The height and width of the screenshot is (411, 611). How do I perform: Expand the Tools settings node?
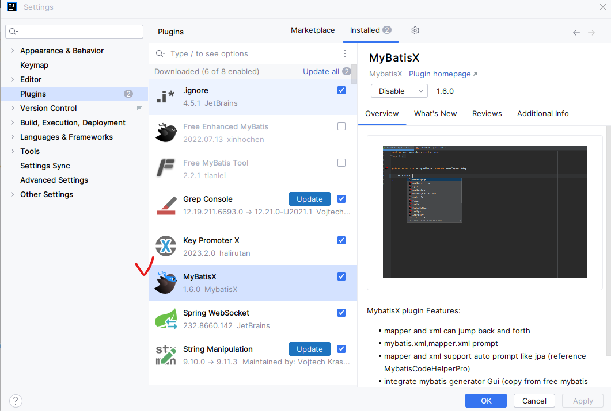click(x=13, y=151)
